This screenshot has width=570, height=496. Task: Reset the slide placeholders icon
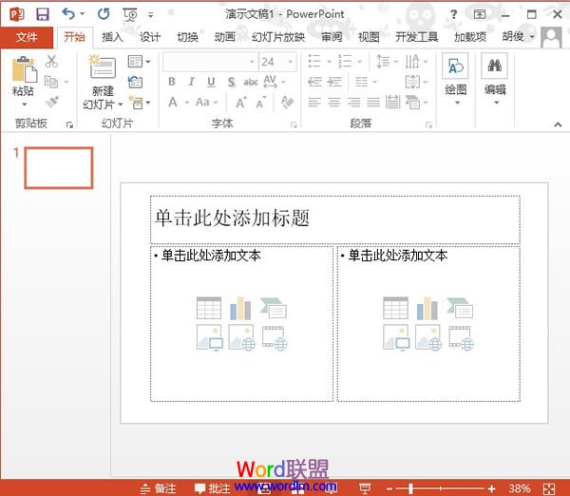pyautogui.click(x=135, y=82)
